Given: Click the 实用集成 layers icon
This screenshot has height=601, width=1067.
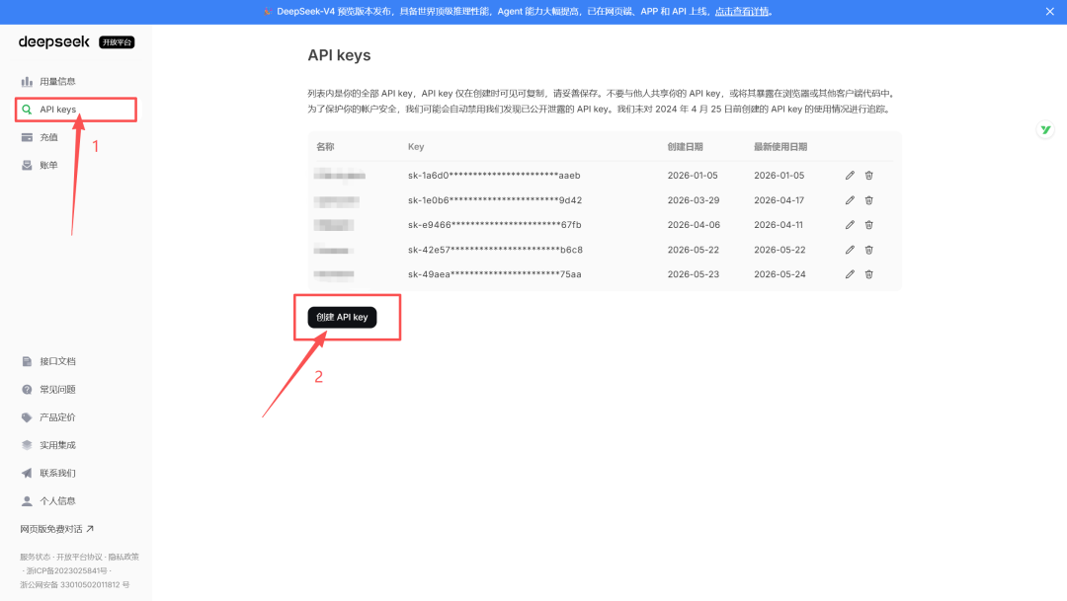Looking at the screenshot, I should coord(27,445).
